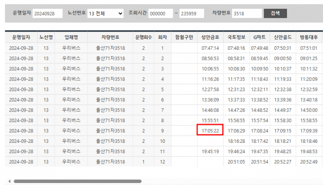Click the G마트 column header
323x188 pixels.
[x=259, y=37]
